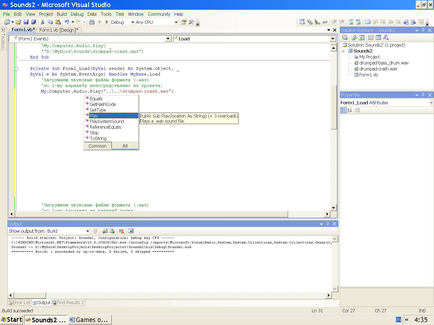434x325 pixels.
Task: Click the Undo arrow icon
Action: pyautogui.click(x=67, y=22)
